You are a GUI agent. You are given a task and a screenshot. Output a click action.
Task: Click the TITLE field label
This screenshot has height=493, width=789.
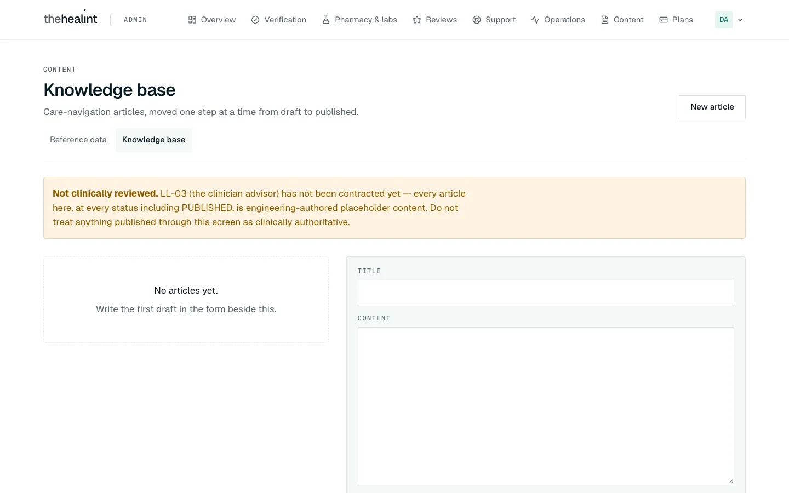[x=369, y=271]
